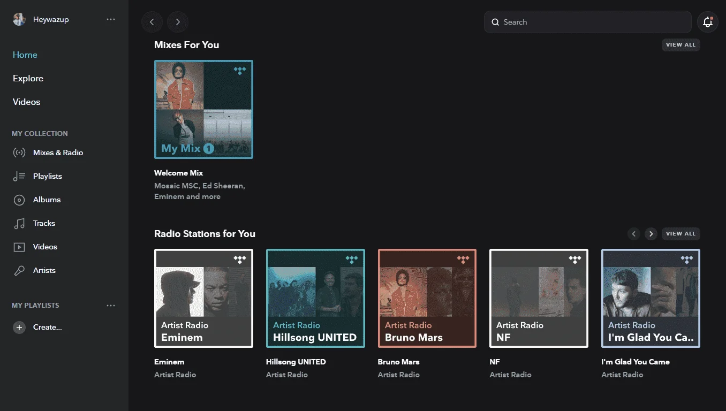Go to the Home section

coord(25,55)
